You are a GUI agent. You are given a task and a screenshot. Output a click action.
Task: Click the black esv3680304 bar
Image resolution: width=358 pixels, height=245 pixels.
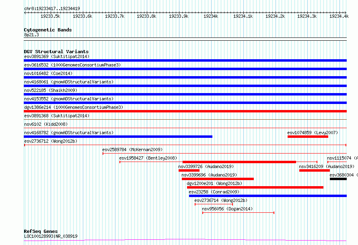click(338, 179)
